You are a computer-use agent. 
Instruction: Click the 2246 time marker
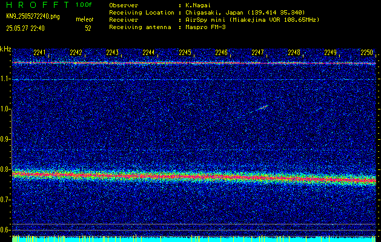click(221, 53)
